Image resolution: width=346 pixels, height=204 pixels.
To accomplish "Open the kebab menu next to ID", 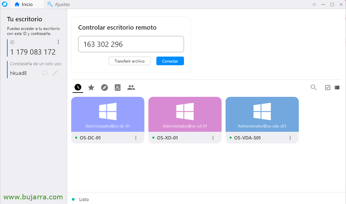I will click(58, 42).
